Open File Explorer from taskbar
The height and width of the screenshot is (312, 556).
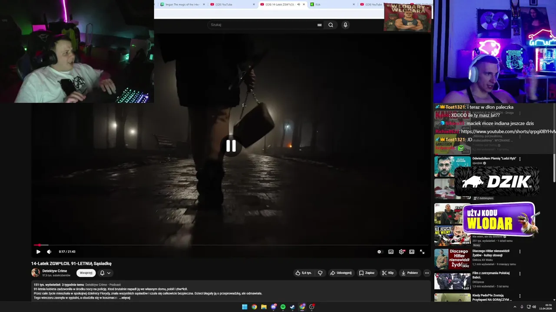264,307
